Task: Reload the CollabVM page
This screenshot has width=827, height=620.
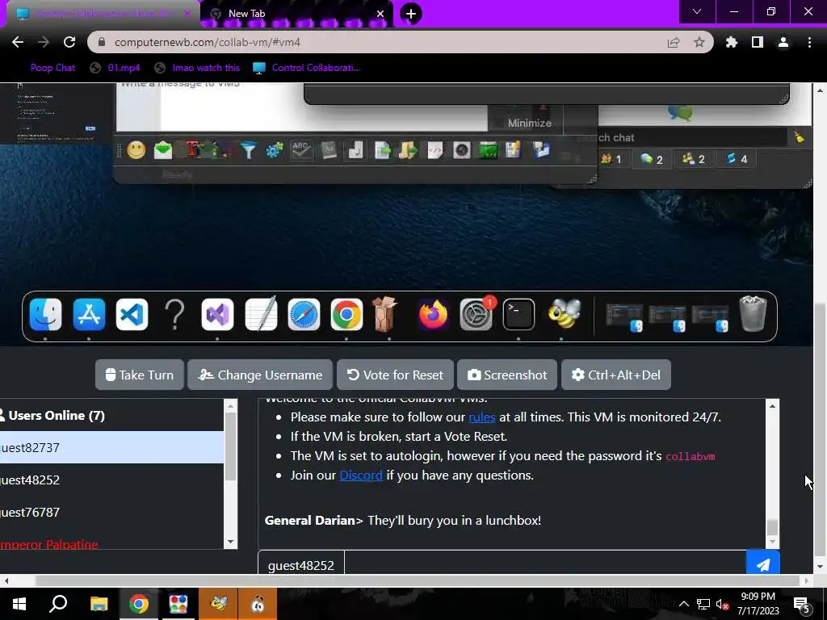Action: coord(69,42)
